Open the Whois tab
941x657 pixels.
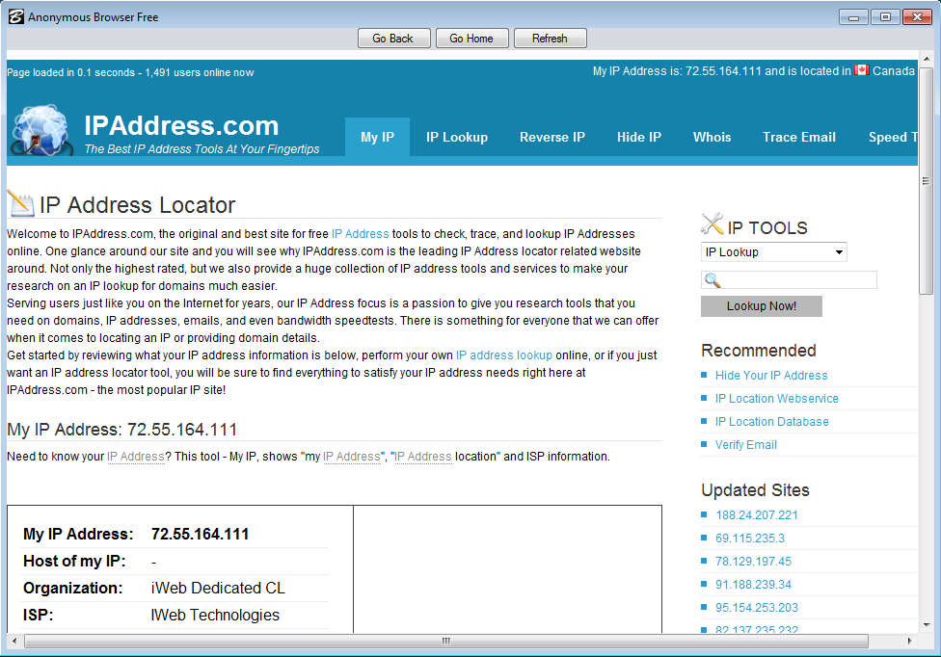coord(712,137)
